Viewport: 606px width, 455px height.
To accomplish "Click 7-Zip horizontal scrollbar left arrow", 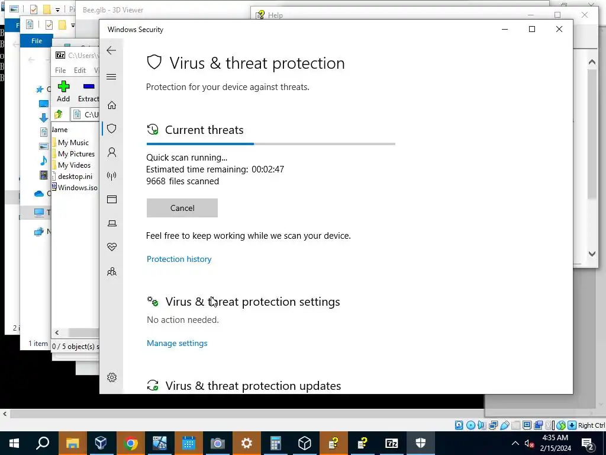I will tap(57, 333).
